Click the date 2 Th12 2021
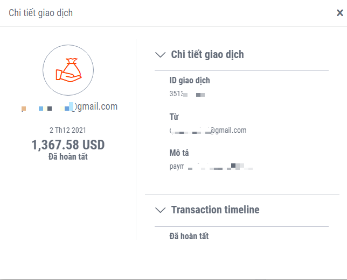Image resolution: width=347 pixels, height=280 pixels. (68, 130)
